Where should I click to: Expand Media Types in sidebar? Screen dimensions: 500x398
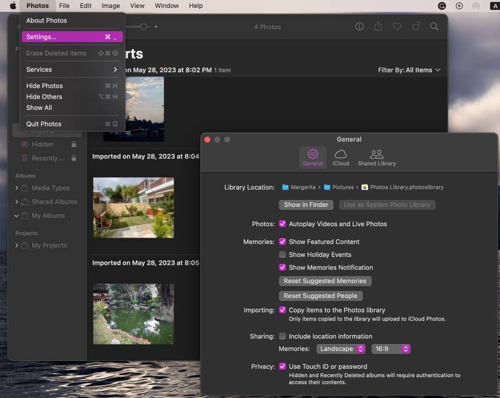[x=16, y=188]
